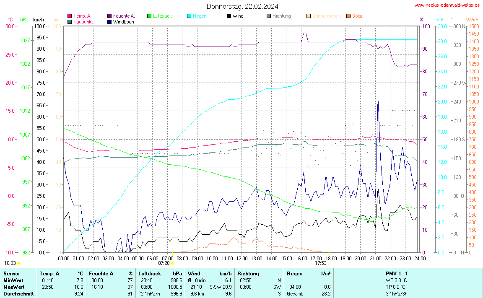The image size is (483, 298).
Task: Click the Sonnenschein legend label
Action: (327, 16)
